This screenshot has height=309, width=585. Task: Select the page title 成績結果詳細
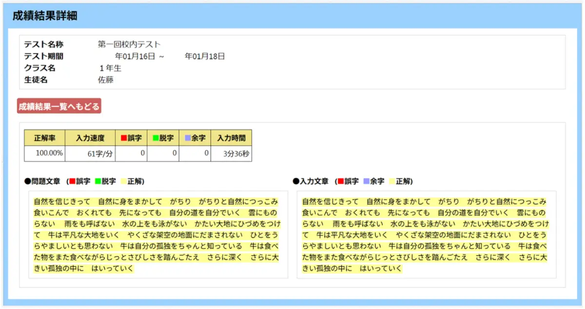tap(45, 16)
